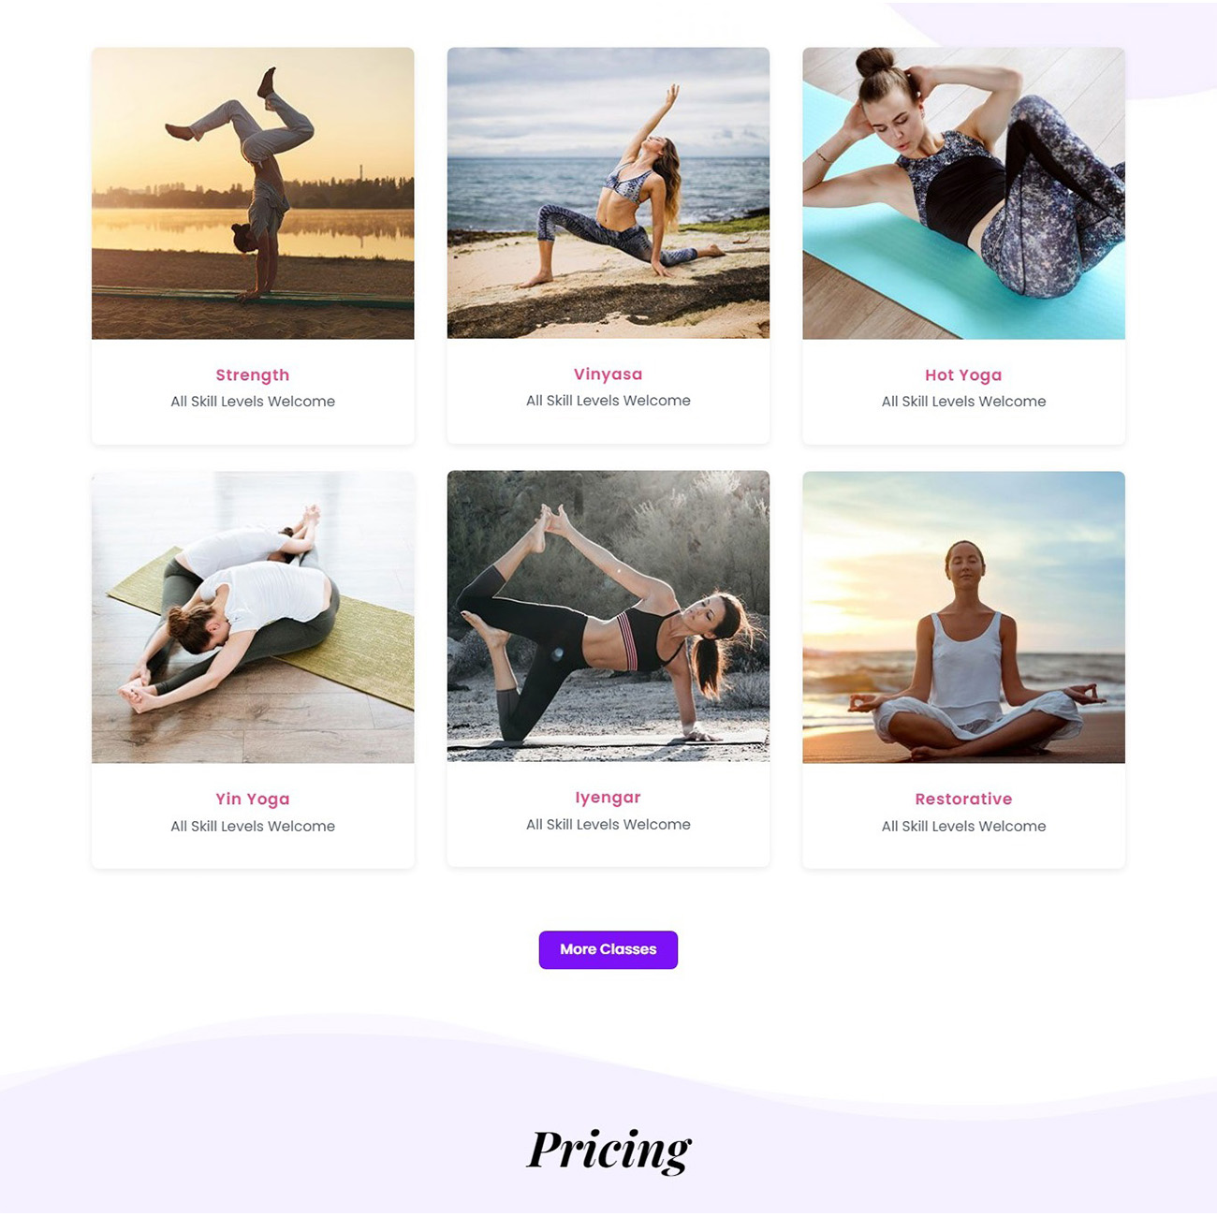Select the Hot Yoga class title
The image size is (1217, 1217).
coord(964,375)
